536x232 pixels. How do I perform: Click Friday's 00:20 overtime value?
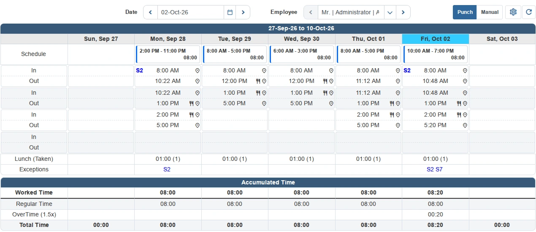pos(435,214)
